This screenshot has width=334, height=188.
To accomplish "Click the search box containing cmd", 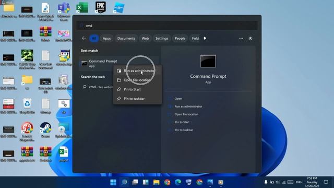I will pyautogui.click(x=167, y=26).
